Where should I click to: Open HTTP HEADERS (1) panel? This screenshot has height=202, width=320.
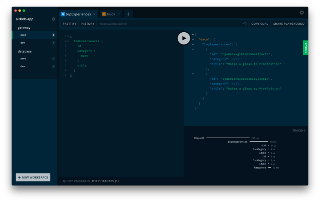tap(105, 181)
